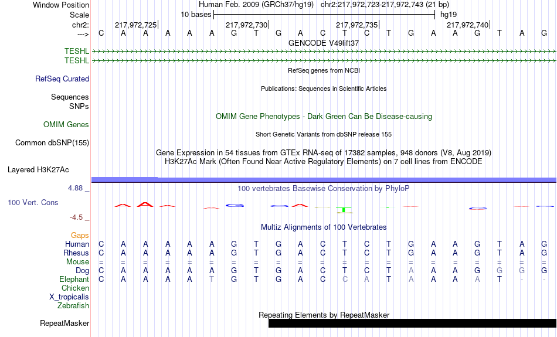
Task: Open the RefSeq genes from NCBI title
Action: pos(324,70)
